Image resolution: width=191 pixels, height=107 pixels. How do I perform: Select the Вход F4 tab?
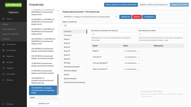click(75, 51)
